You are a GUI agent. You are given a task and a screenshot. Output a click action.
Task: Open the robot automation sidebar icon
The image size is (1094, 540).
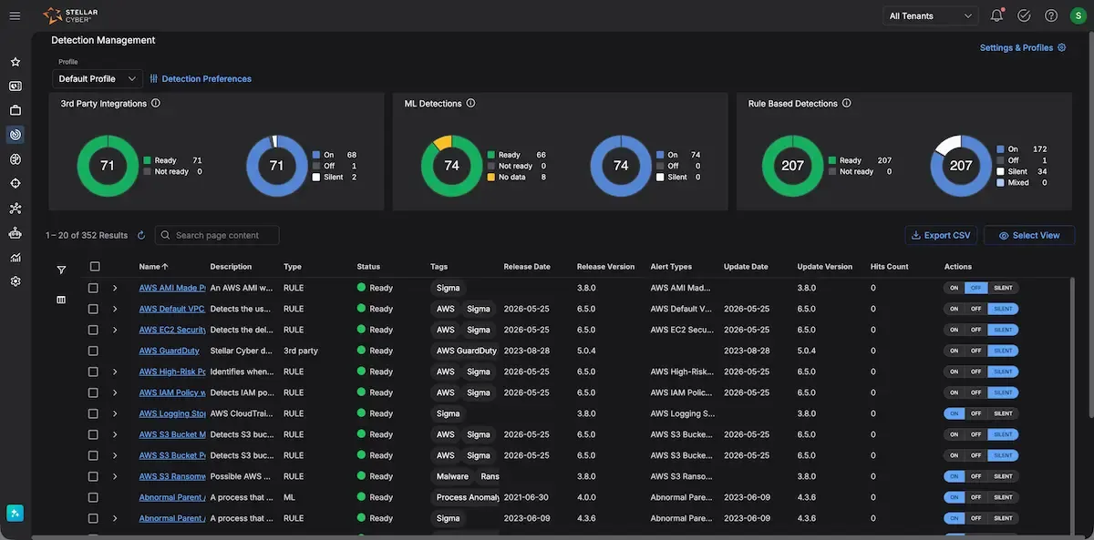click(x=15, y=233)
